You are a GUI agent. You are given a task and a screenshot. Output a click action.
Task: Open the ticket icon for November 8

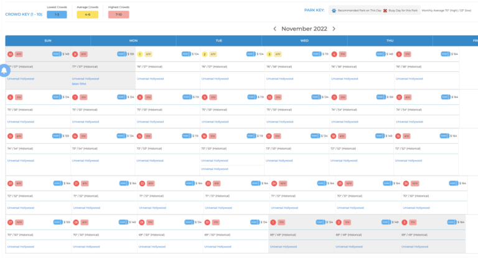click(187, 97)
